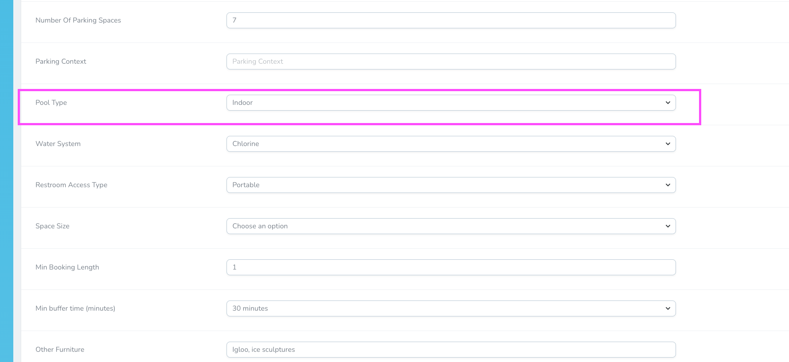
Task: Select the Indoor value in Pool Type
Action: click(451, 102)
